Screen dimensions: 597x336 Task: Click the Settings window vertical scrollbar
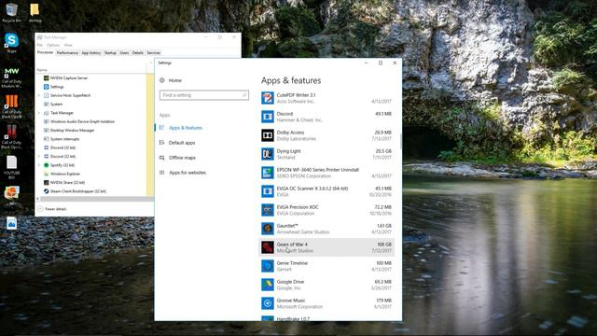tap(400, 141)
